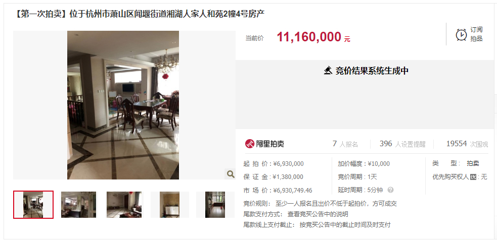
Task: Click the 订阅拍品 subscribe text
Action: point(476,34)
